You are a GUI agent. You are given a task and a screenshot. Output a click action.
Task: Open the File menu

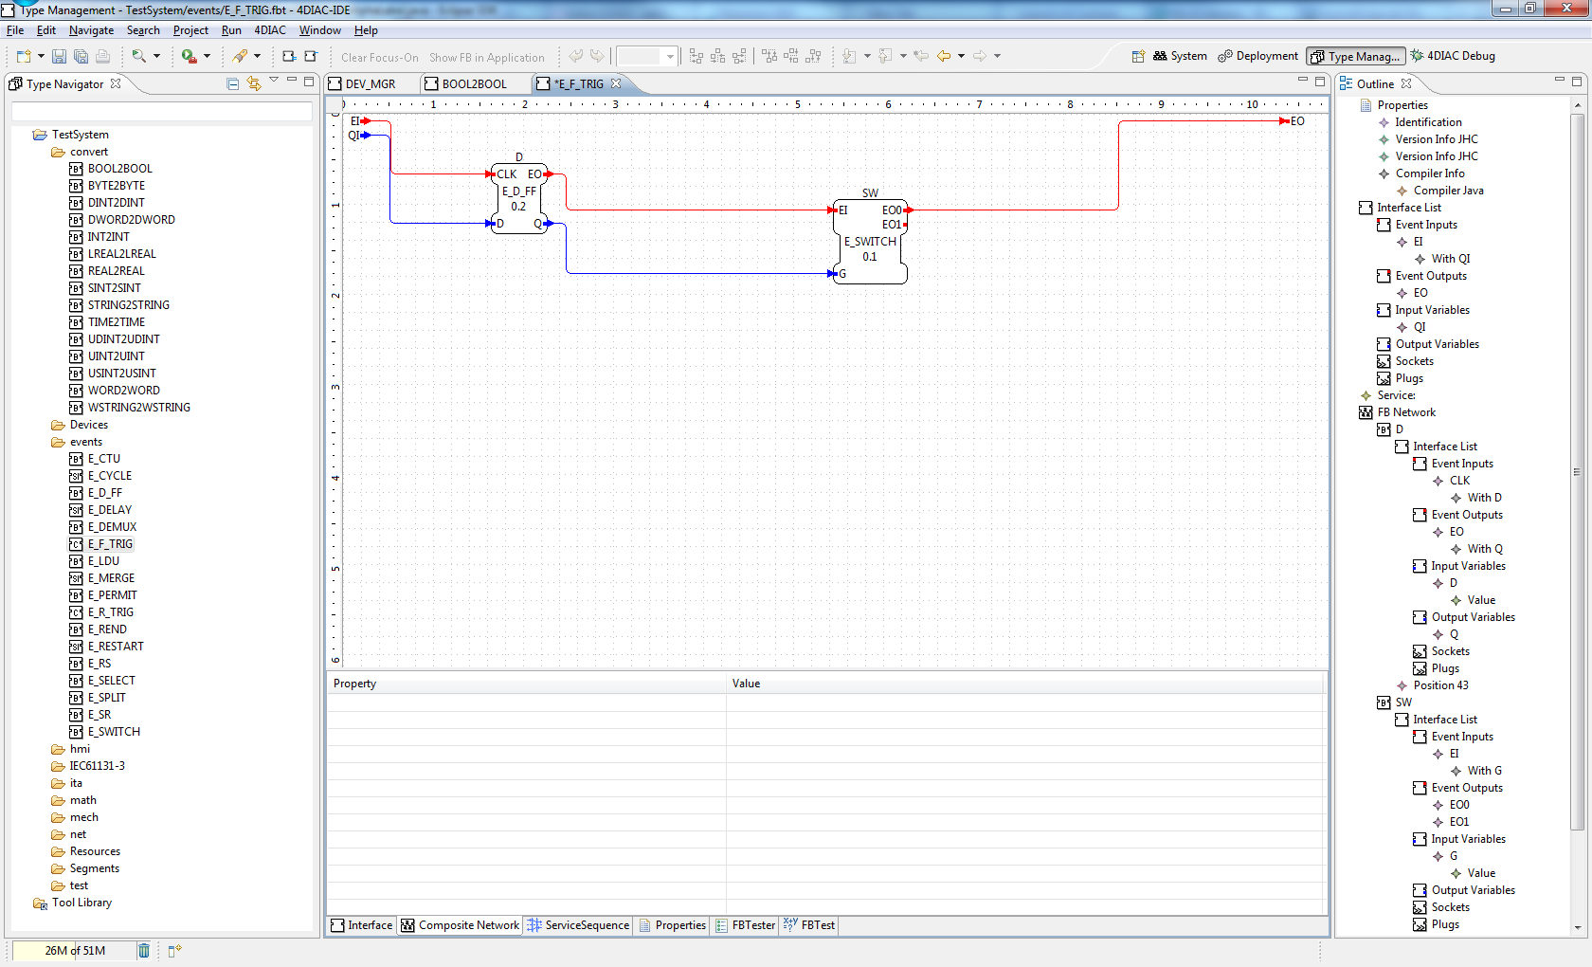pos(15,30)
